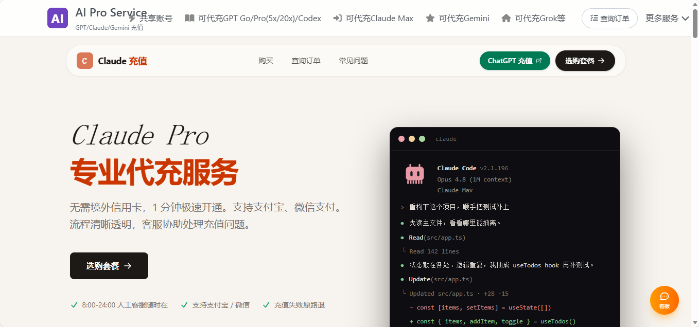This screenshot has width=699, height=327.
Task: Click the 'Claude Pro' italic heading
Action: pos(139,136)
